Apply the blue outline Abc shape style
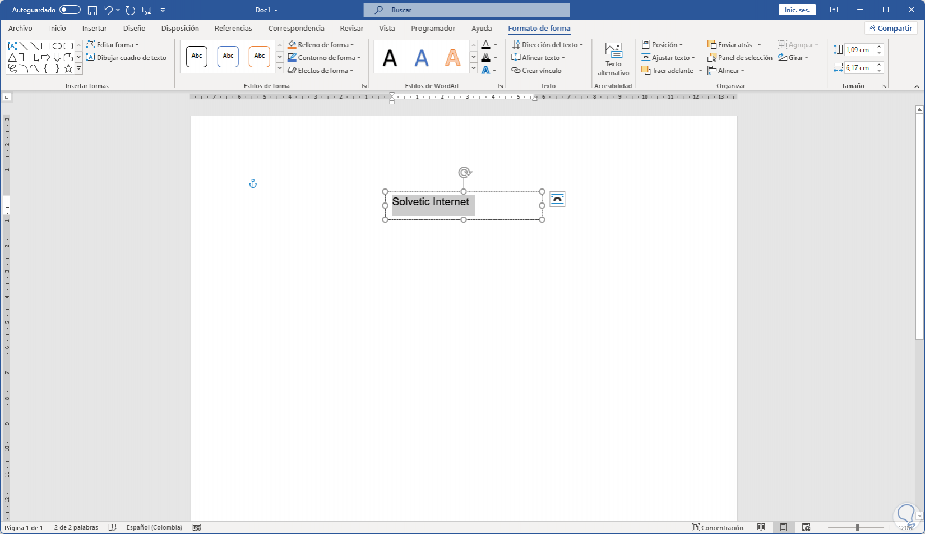This screenshot has height=534, width=925. [228, 56]
